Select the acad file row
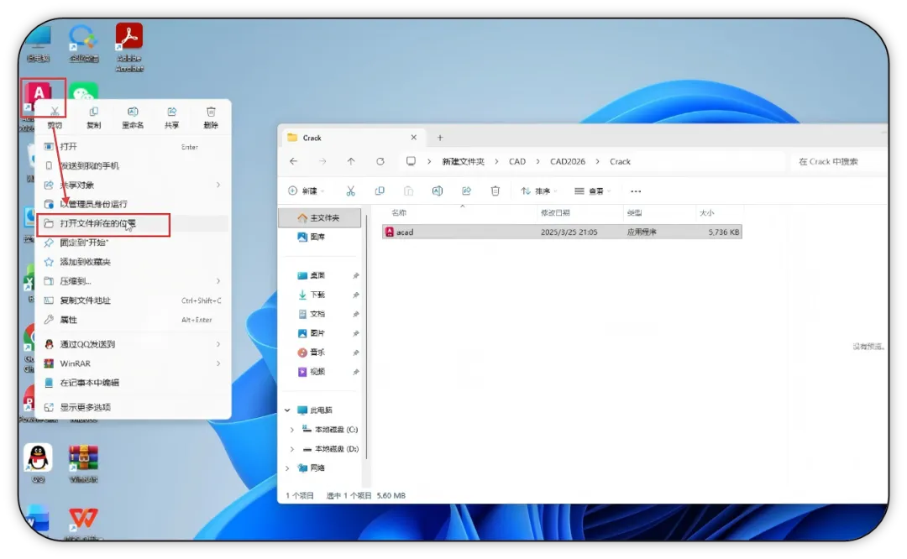Image resolution: width=907 pixels, height=559 pixels. [x=562, y=232]
